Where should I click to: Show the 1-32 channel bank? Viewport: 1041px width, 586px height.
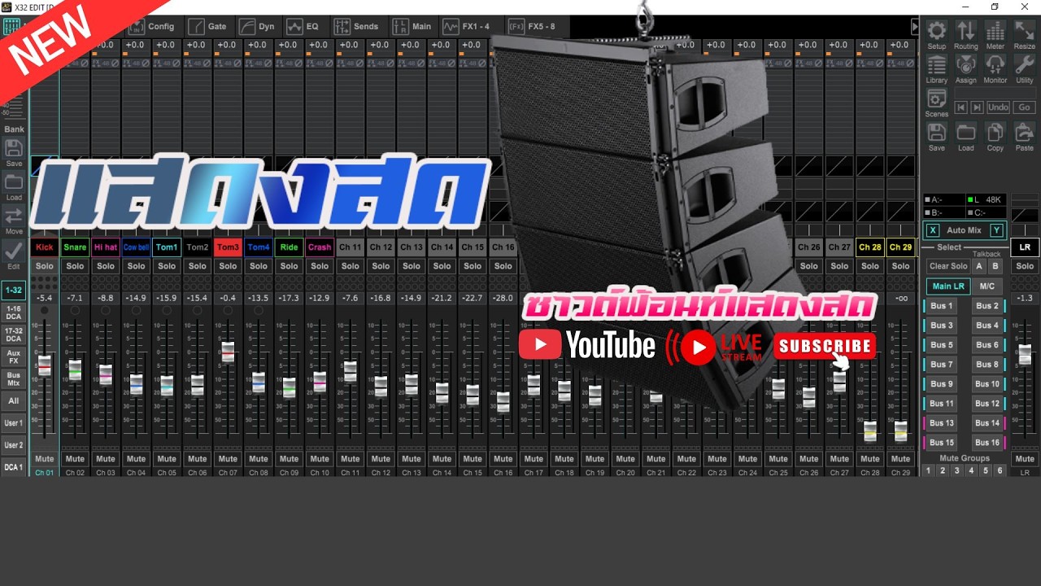coord(14,290)
